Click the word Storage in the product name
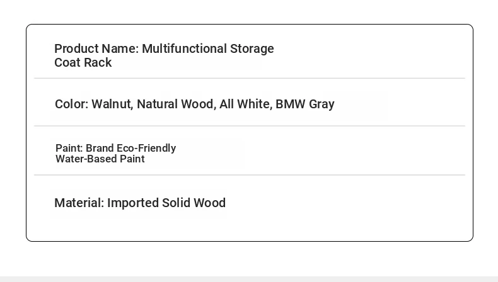The width and height of the screenshot is (498, 282). (x=252, y=49)
